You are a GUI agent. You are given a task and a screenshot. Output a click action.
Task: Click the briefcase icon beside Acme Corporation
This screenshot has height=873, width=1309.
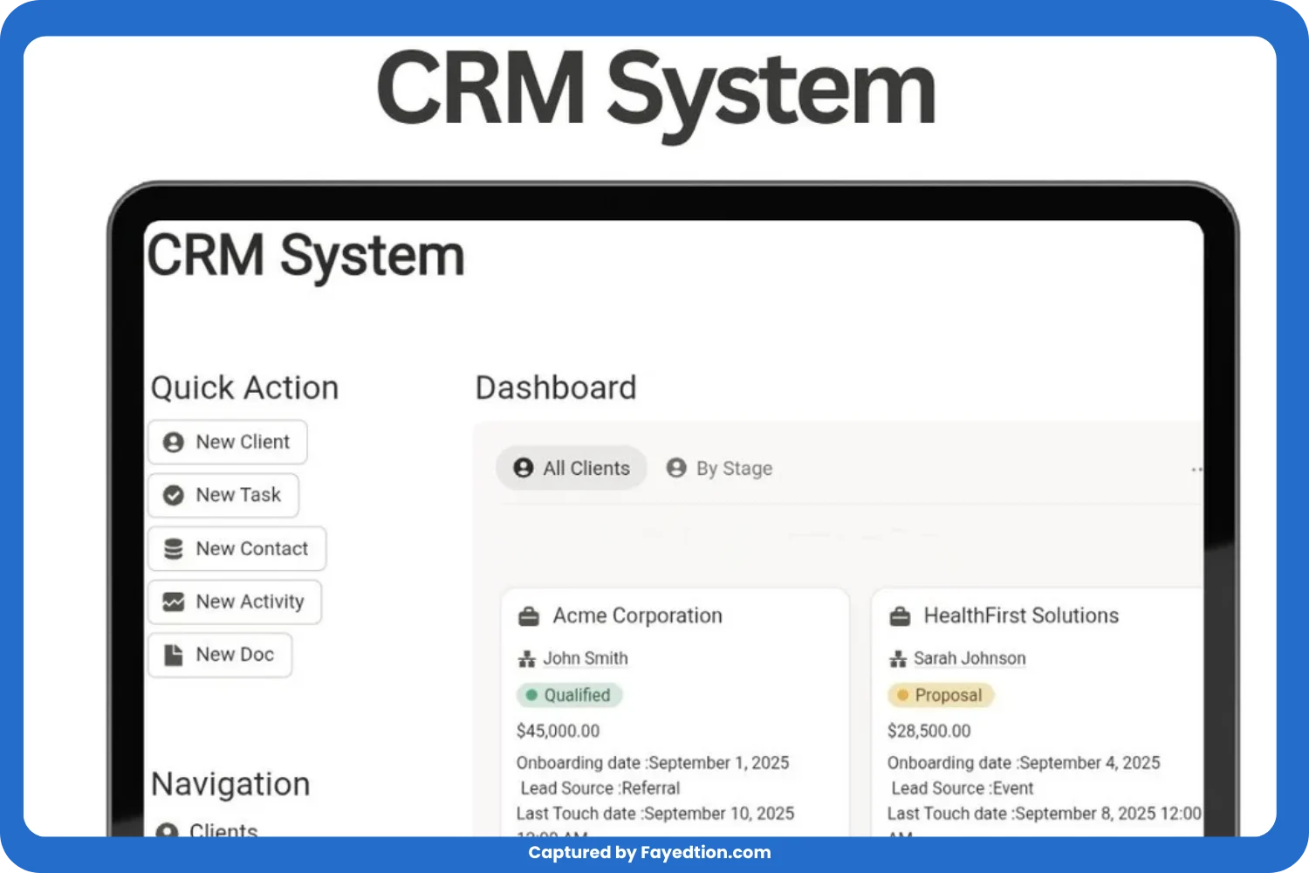click(529, 616)
